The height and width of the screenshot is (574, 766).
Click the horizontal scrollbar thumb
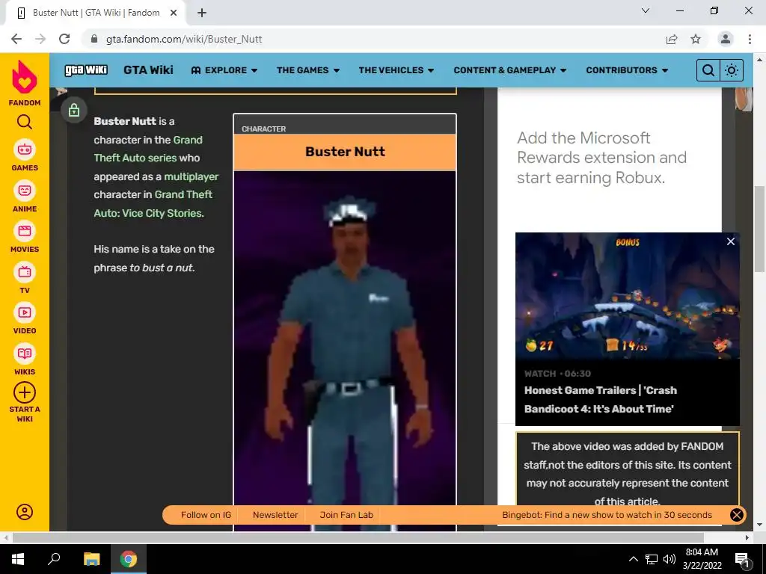[358, 537]
